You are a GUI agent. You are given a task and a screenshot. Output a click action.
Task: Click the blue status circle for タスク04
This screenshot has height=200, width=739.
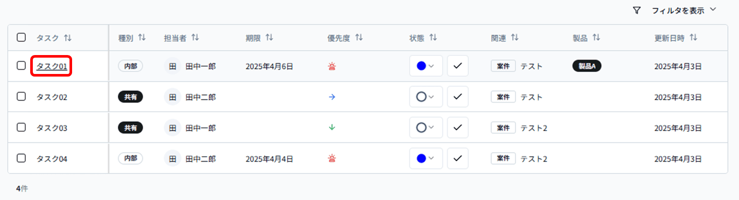coord(421,159)
